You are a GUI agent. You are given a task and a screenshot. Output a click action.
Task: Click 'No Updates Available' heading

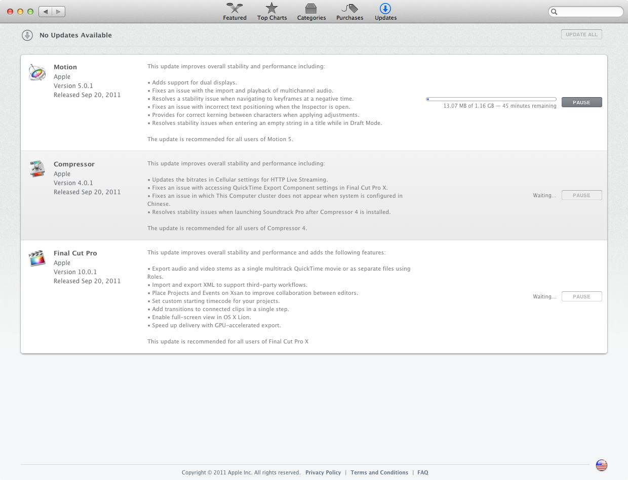(75, 35)
